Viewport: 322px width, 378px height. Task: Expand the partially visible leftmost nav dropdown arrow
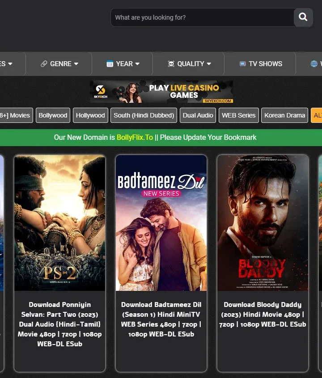pos(10,64)
